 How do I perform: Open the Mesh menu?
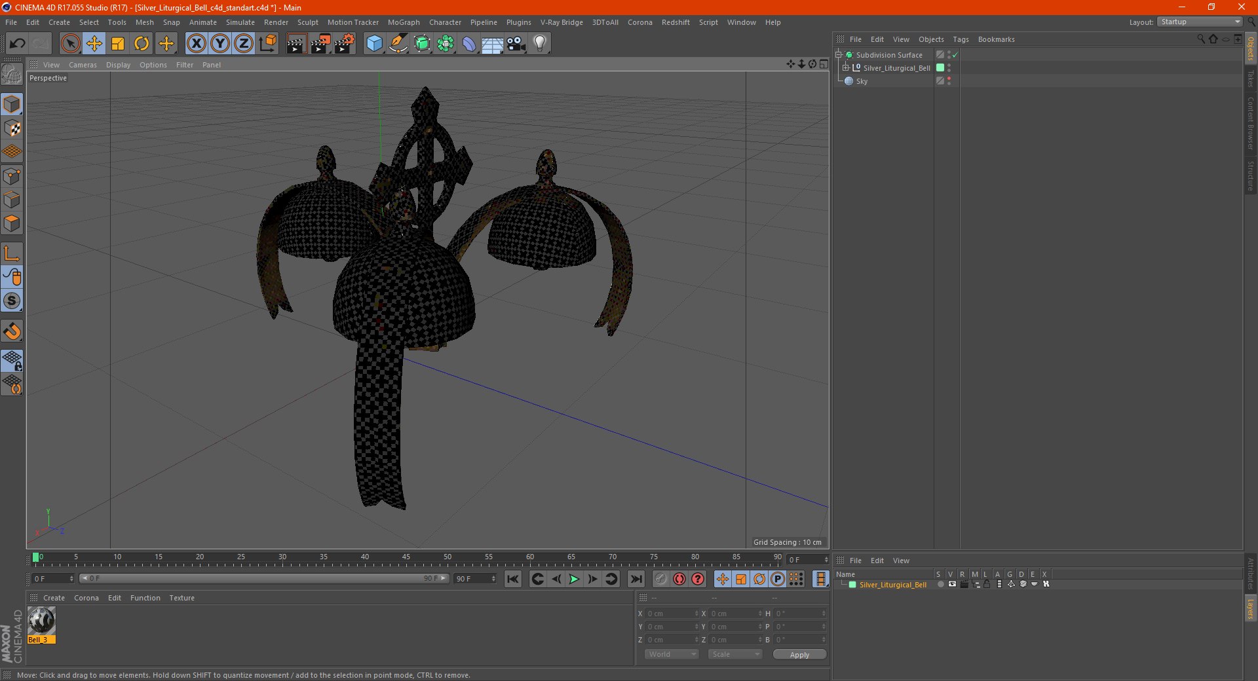pos(145,22)
